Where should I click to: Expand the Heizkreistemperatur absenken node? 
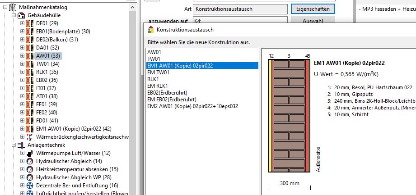pyautogui.click(x=23, y=169)
